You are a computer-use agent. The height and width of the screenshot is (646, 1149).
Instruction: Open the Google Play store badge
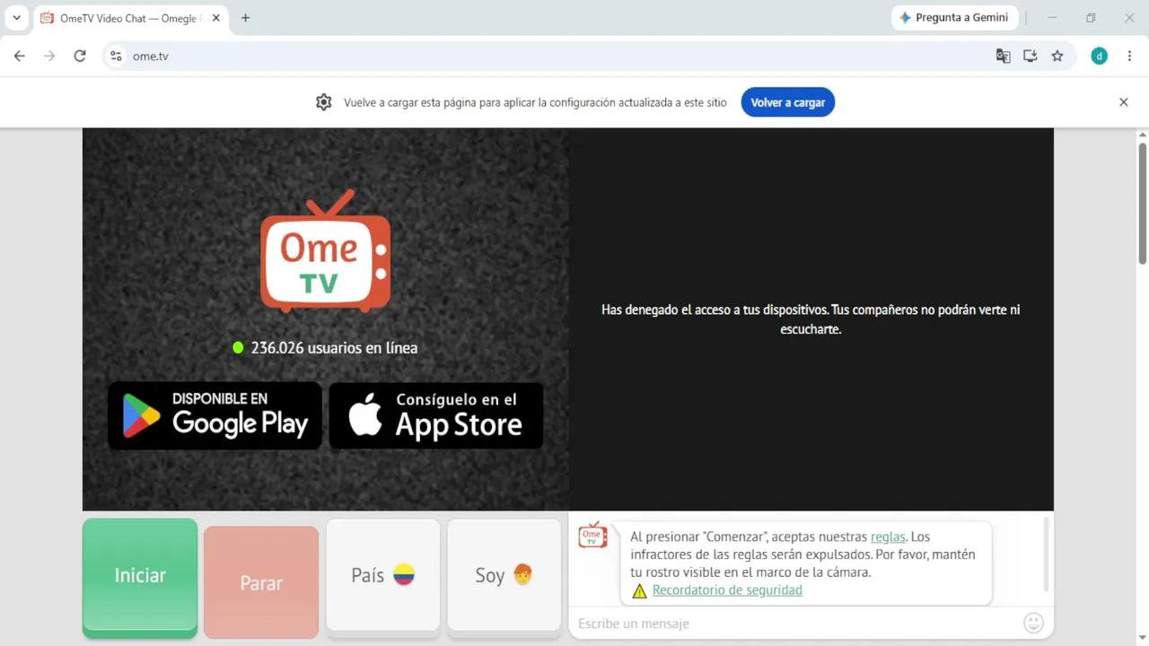215,415
